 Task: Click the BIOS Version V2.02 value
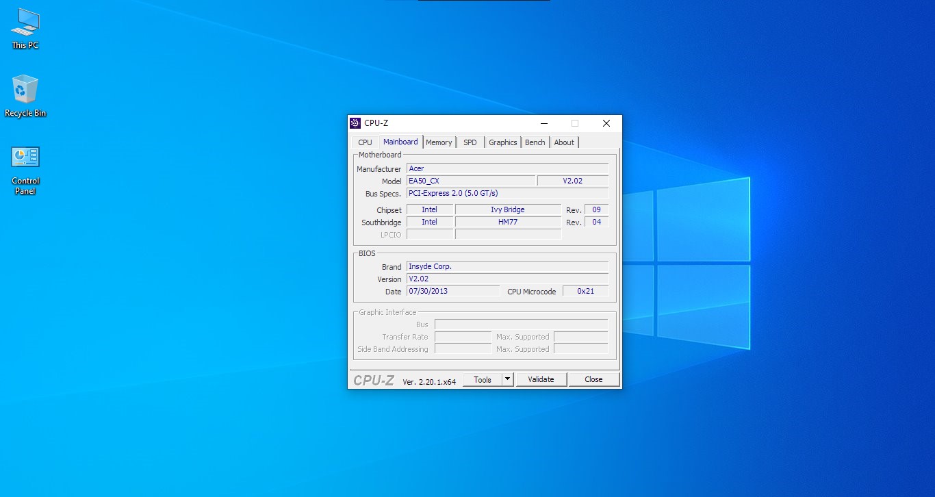508,279
